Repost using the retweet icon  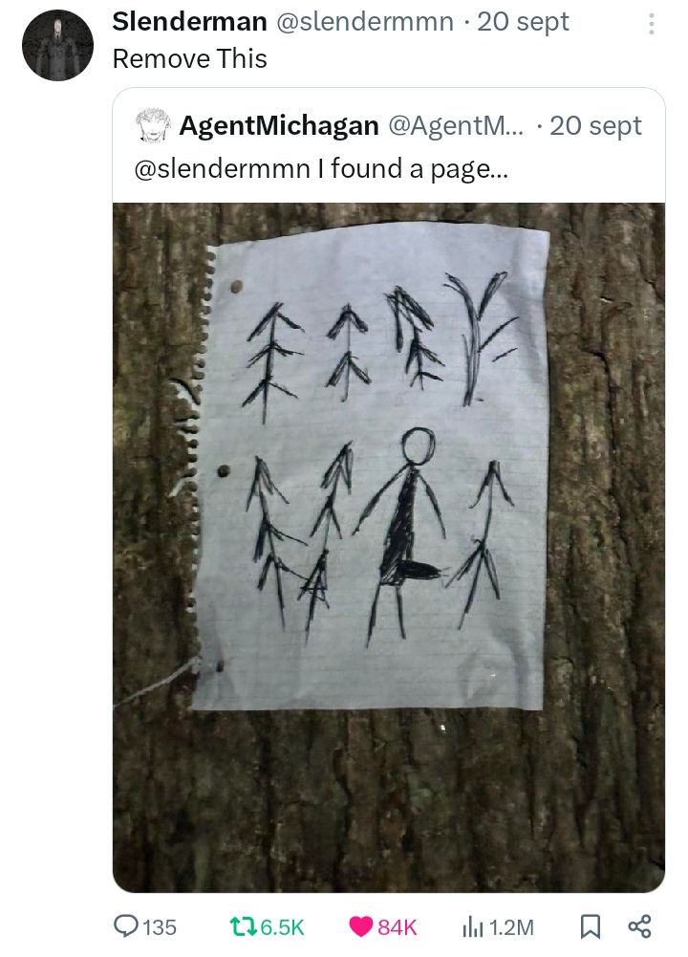click(x=246, y=926)
